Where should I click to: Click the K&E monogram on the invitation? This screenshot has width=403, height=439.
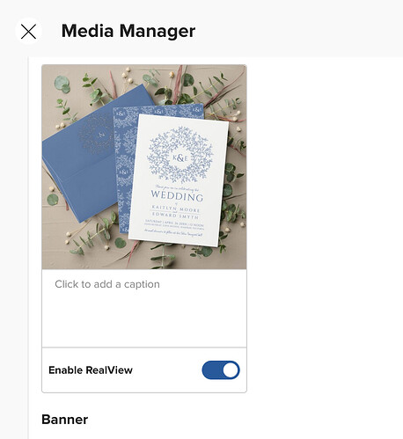pos(180,157)
